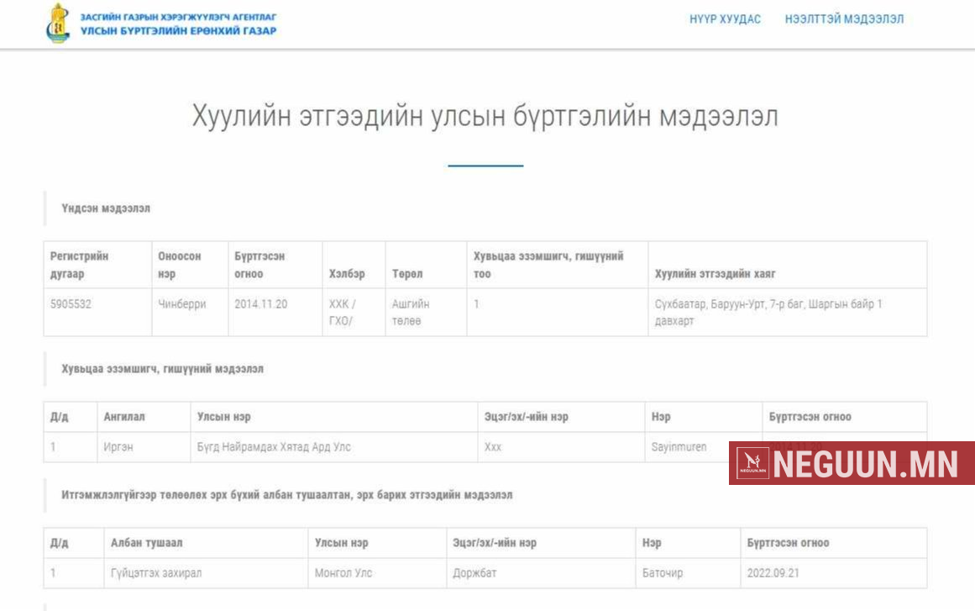Click the page heading Хуулийн этгээдийн улсын бүртгэлийн мэдээлэл

click(x=485, y=117)
